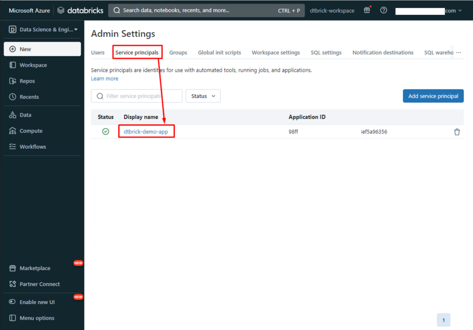Click the Partner Connect icon

[x=12, y=284]
